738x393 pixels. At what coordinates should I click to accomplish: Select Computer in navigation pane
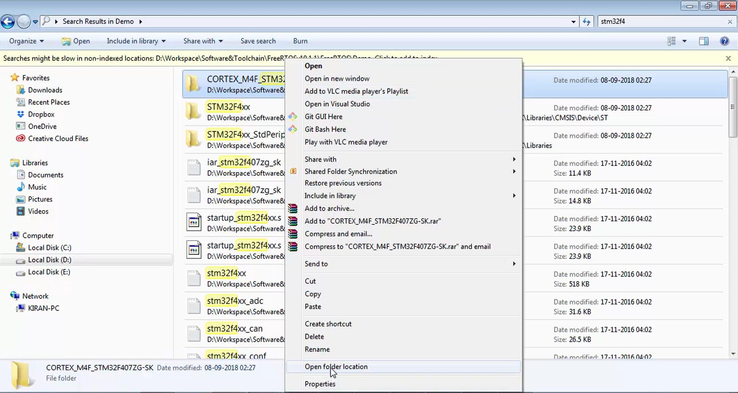[x=38, y=236]
